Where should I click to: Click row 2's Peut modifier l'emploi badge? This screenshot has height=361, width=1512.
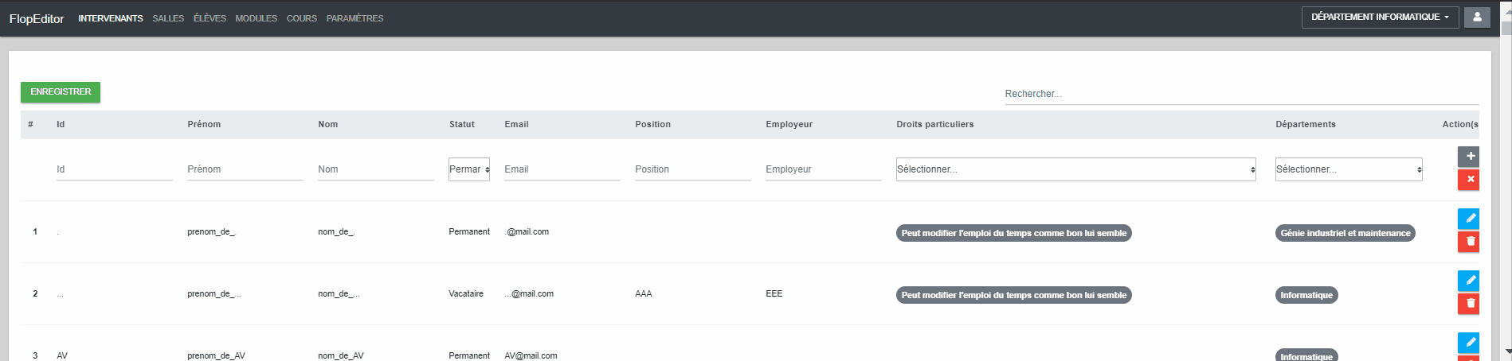point(1014,295)
